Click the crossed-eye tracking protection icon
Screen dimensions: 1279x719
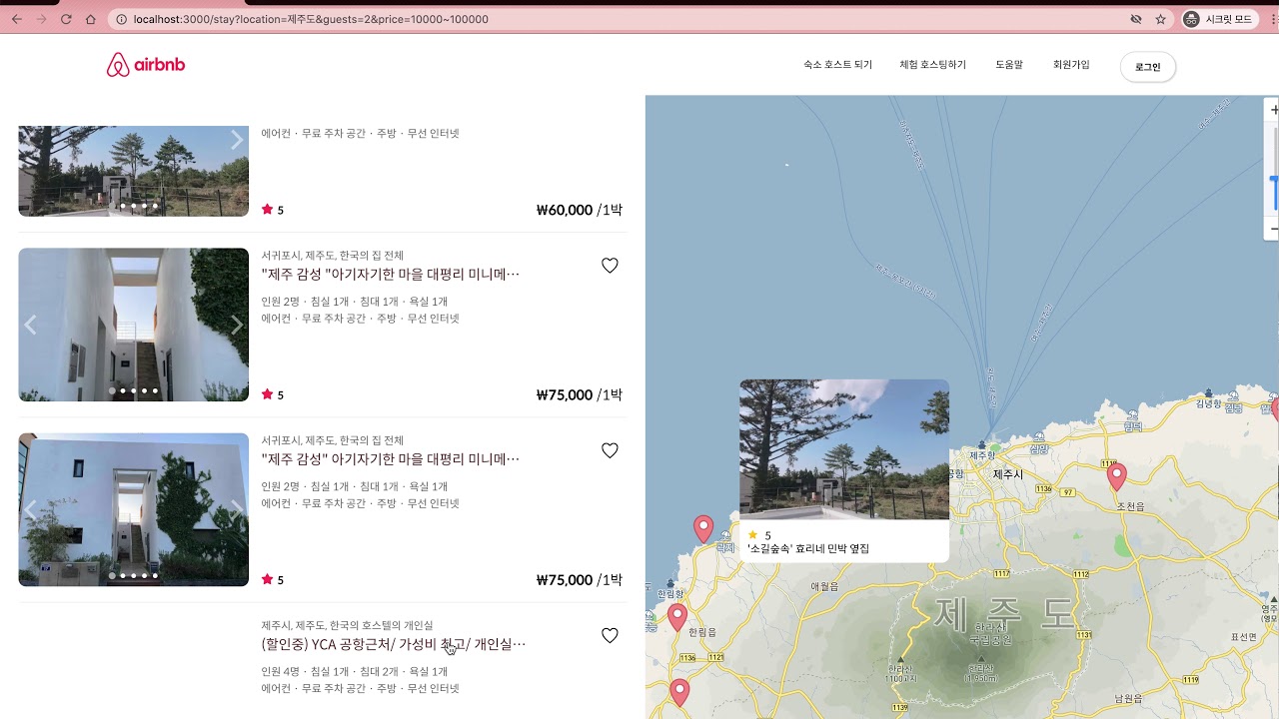(1136, 19)
